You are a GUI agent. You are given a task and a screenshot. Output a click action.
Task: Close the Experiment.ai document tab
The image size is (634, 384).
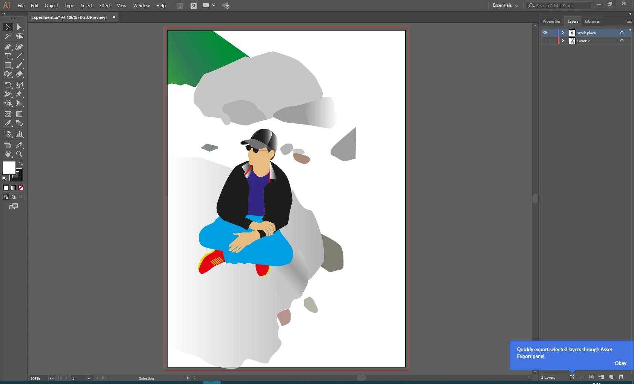[114, 17]
